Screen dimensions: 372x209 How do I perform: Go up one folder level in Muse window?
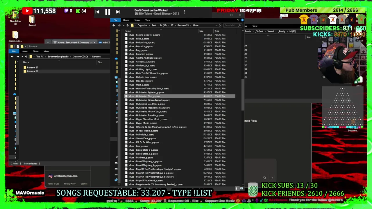[128, 25]
